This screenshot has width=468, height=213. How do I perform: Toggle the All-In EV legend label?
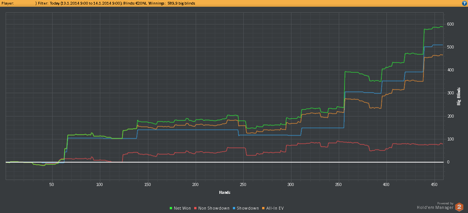(275, 208)
